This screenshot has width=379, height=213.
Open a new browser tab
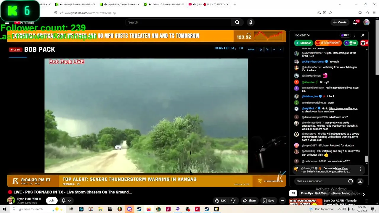click(235, 4)
